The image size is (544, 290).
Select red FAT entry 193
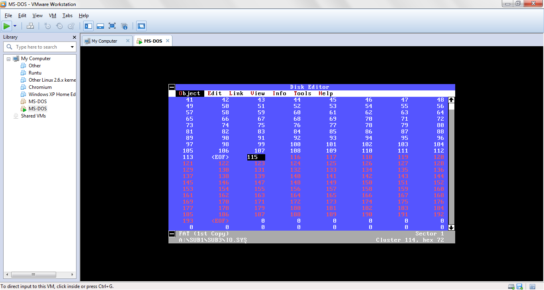pos(188,221)
